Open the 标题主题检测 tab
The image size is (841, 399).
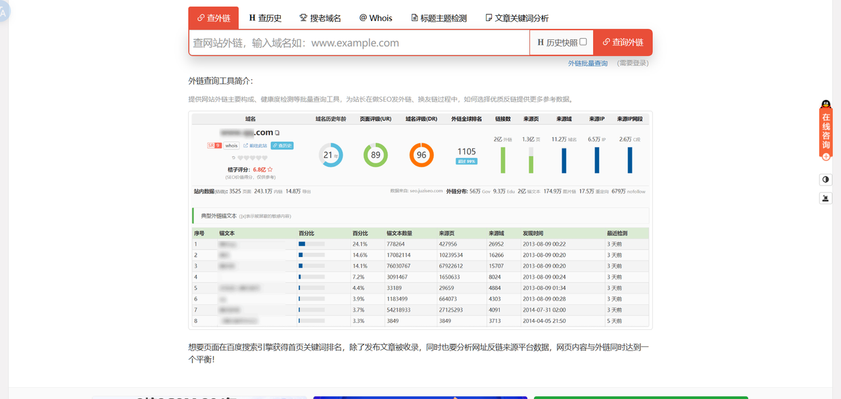click(x=439, y=18)
